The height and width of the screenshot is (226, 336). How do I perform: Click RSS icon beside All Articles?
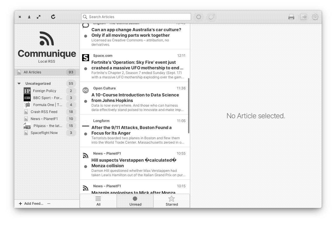point(19,72)
